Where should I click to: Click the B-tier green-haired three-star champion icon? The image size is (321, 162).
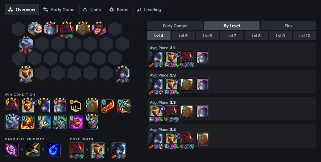click(x=92, y=122)
